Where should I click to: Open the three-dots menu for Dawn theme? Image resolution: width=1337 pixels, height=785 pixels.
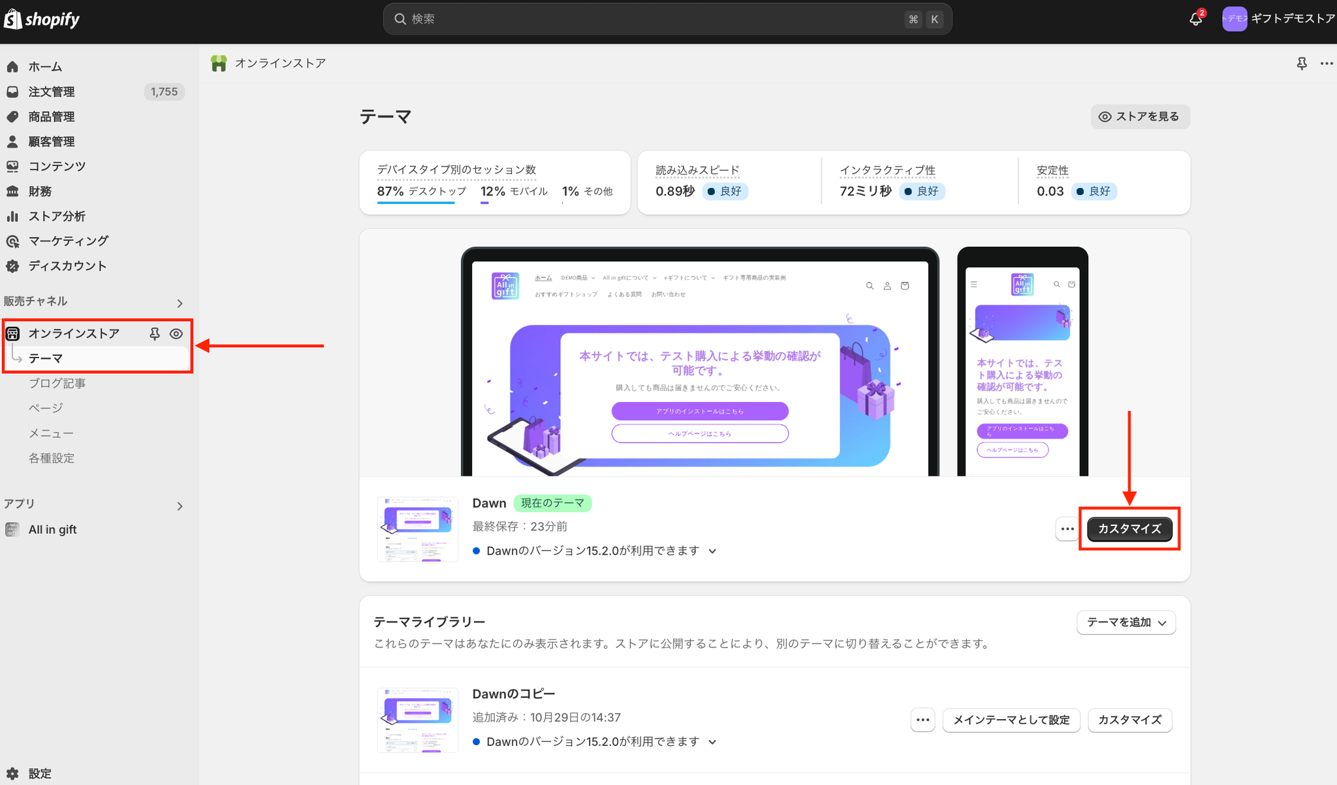click(x=1067, y=529)
